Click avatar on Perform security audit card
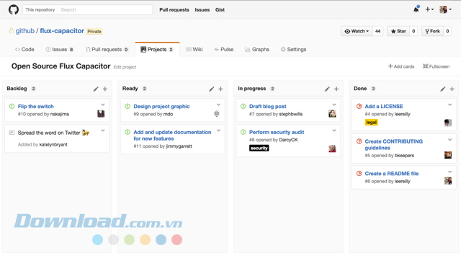The image size is (461, 261). [332, 149]
